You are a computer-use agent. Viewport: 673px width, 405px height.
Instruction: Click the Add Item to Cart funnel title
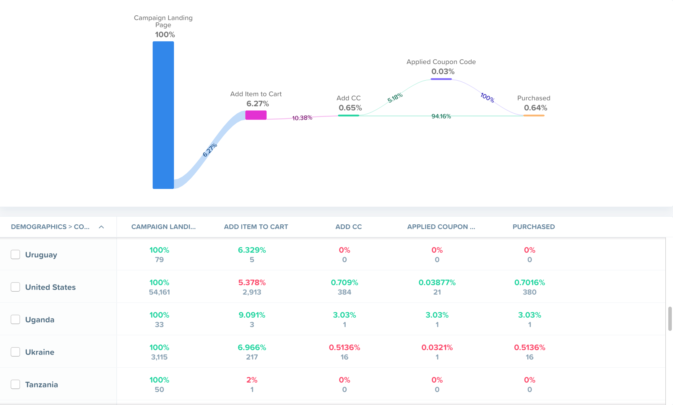pyautogui.click(x=256, y=94)
